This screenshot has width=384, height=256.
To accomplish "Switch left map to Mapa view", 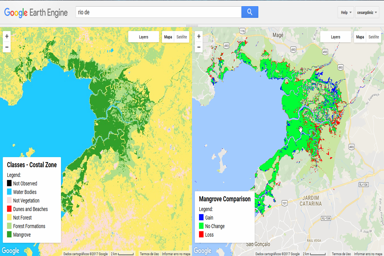I will pyautogui.click(x=168, y=37).
